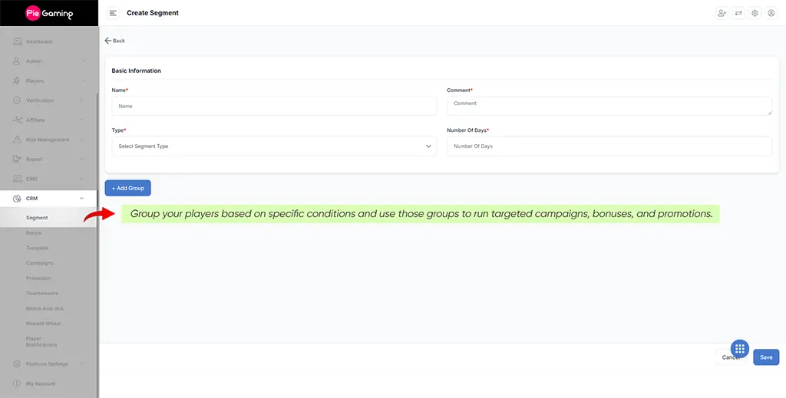Click the Players icon in sidebar
Image resolution: width=786 pixels, height=398 pixels.
(17, 81)
